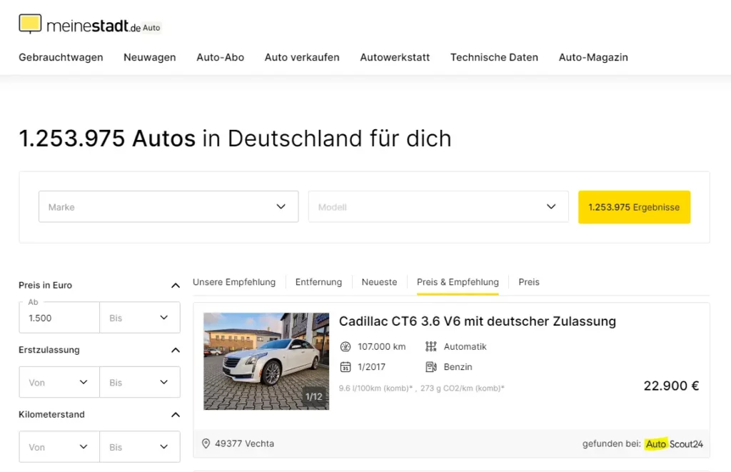Screen dimensions: 731x472
Task: Click the 273 g CO2/km emissions text
Action: (463, 388)
